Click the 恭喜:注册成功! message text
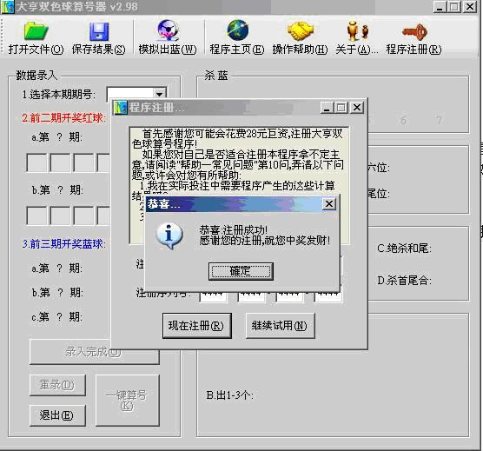This screenshot has height=451, width=483. coord(233,229)
